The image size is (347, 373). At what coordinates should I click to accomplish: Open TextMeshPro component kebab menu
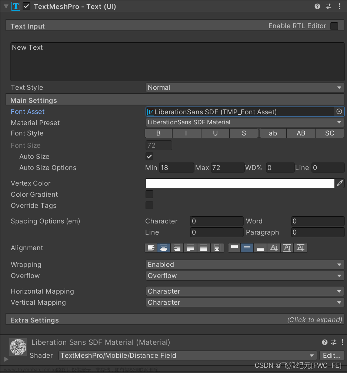tap(340, 6)
